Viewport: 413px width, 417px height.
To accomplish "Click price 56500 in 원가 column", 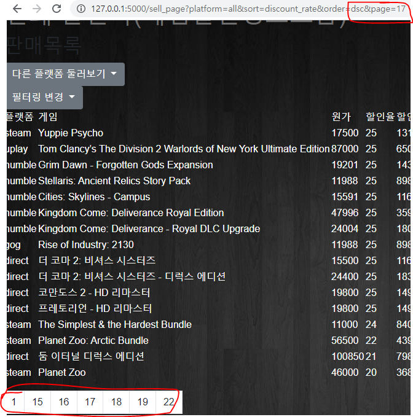I will coord(345,340).
